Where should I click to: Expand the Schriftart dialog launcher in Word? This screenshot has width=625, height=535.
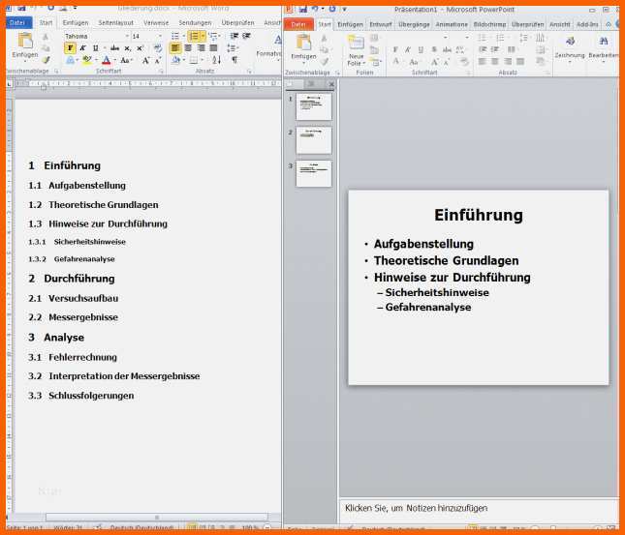[x=162, y=72]
